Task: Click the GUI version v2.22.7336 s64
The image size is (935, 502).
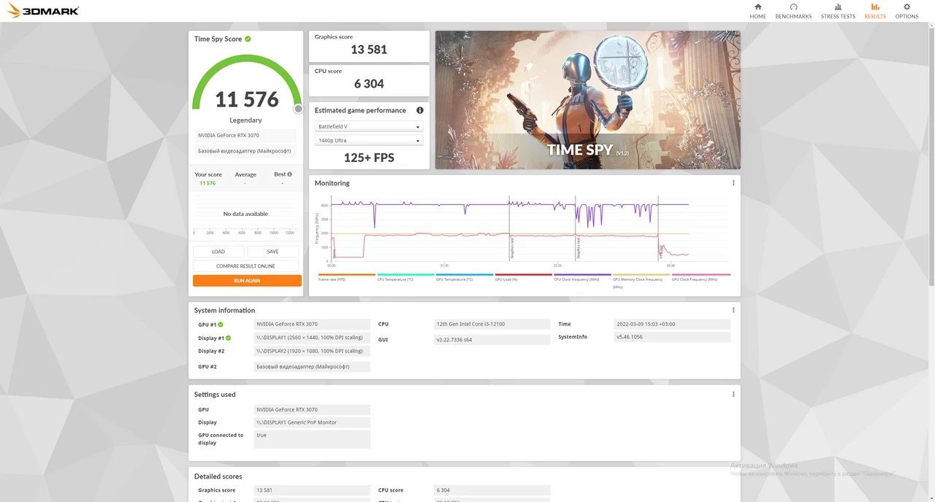Action: tap(492, 340)
